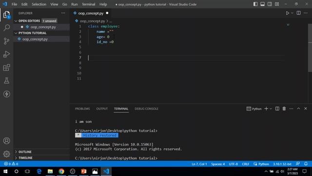Open errors and warnings count in status bar

click(11, 164)
